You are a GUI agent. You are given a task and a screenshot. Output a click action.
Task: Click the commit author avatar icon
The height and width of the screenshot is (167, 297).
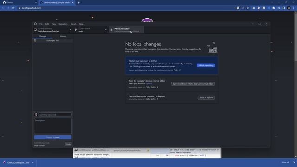[x=36, y=115]
